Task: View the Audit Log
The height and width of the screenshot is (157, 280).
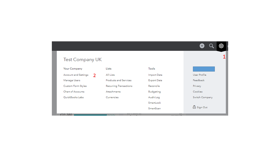Action: pyautogui.click(x=154, y=97)
